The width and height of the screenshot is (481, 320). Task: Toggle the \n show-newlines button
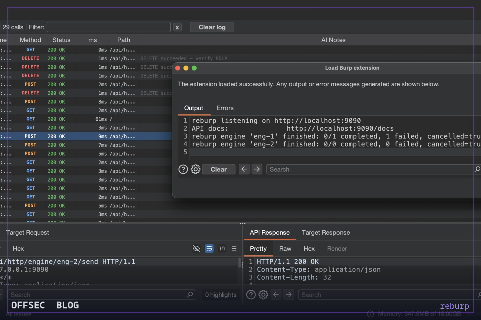click(x=222, y=248)
